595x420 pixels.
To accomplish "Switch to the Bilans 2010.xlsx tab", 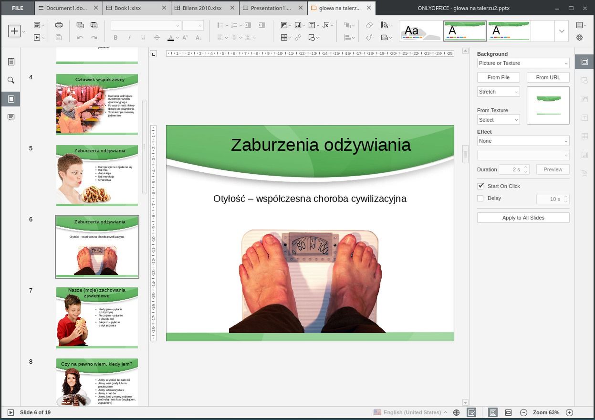I will pos(201,8).
